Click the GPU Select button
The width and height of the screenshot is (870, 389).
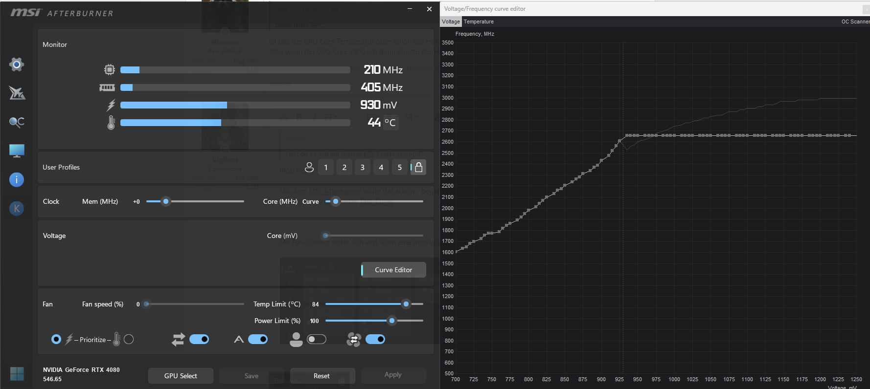point(181,376)
